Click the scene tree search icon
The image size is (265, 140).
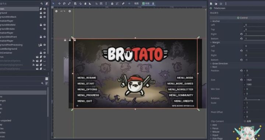pyautogui.click(x=42, y=3)
